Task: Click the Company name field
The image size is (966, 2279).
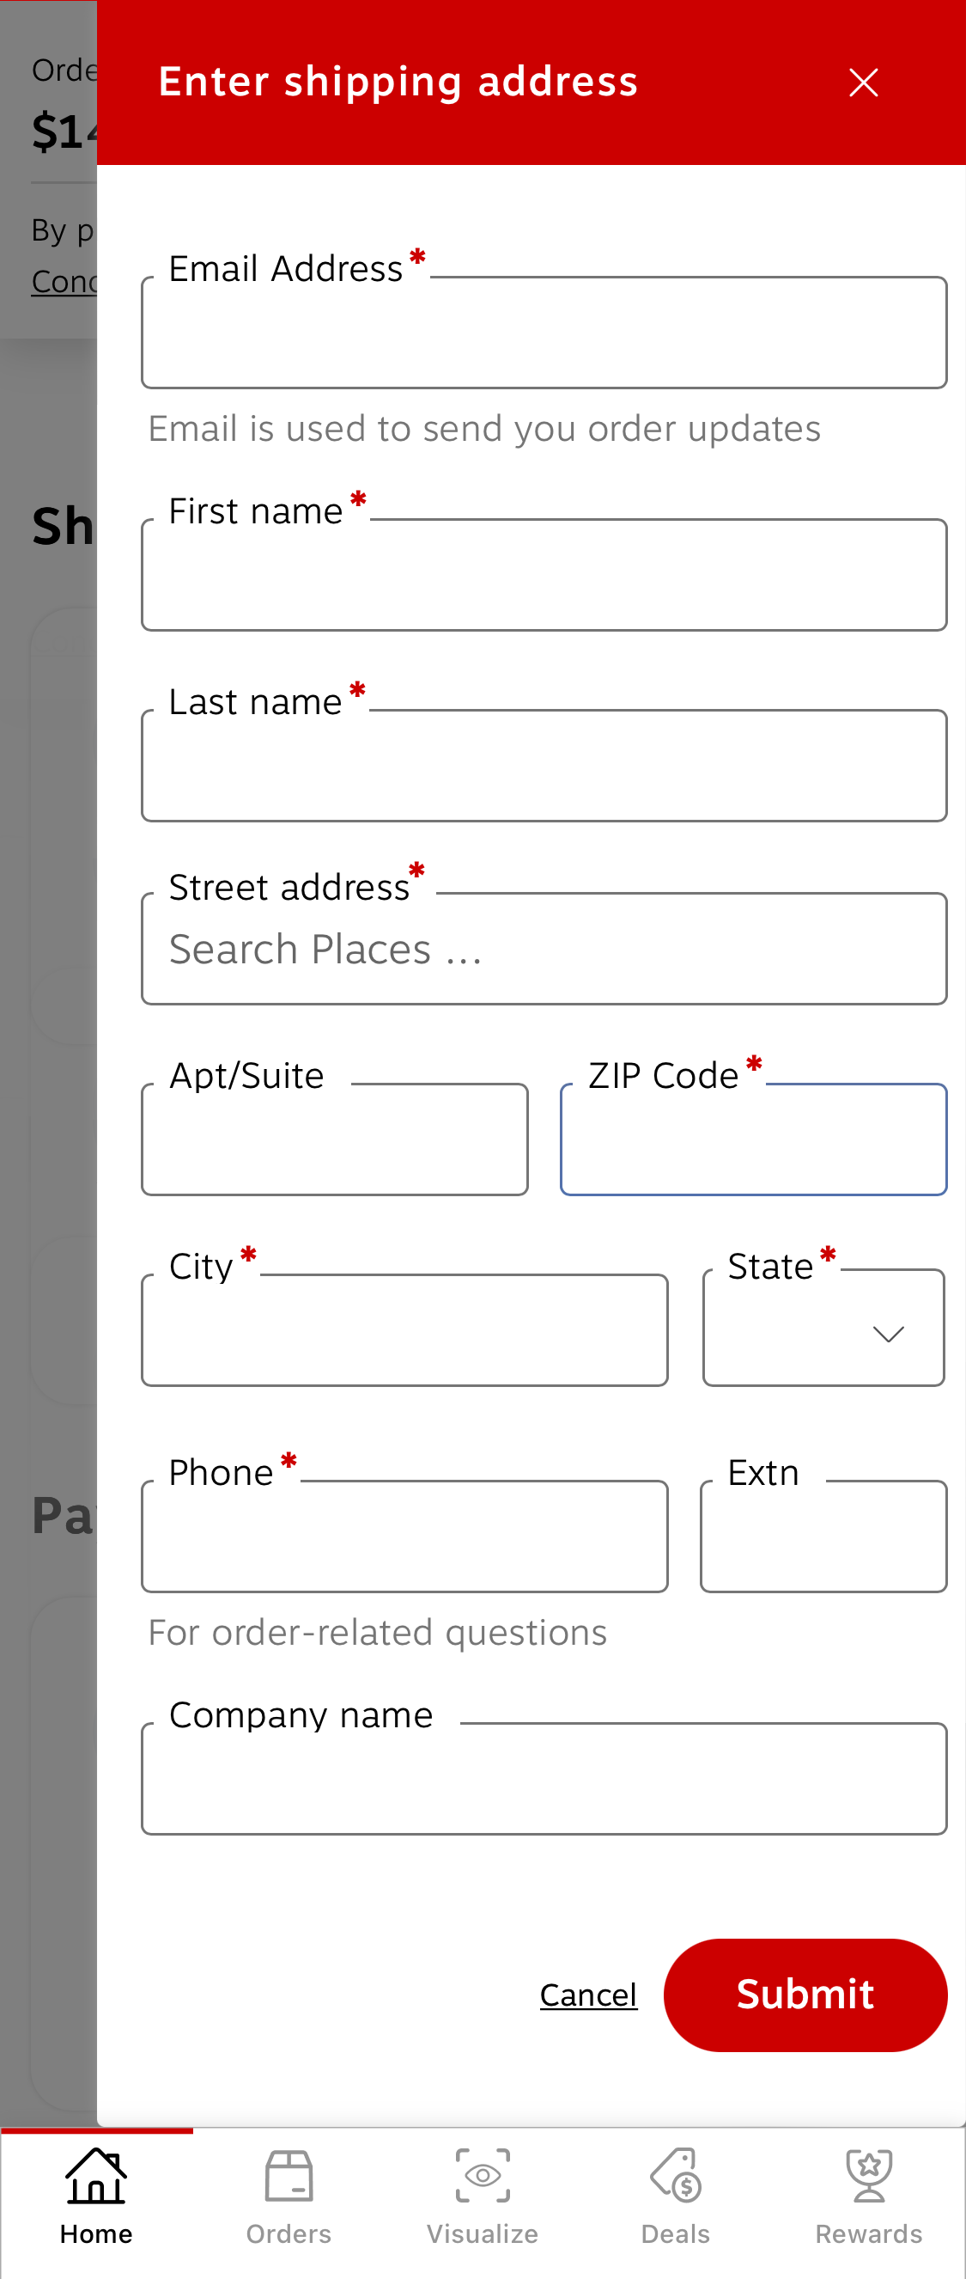Action: [544, 1779]
